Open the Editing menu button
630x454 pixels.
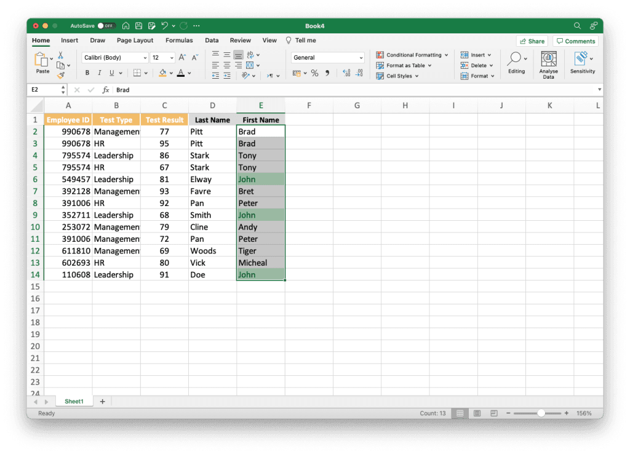516,63
